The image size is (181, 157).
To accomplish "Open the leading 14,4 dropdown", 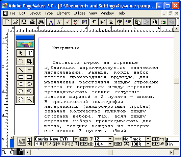I will (110, 144).
